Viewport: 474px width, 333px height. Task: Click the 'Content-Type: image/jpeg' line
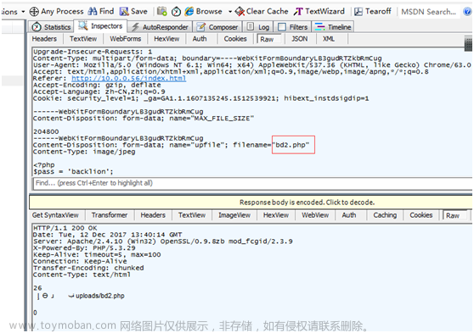[x=84, y=152]
